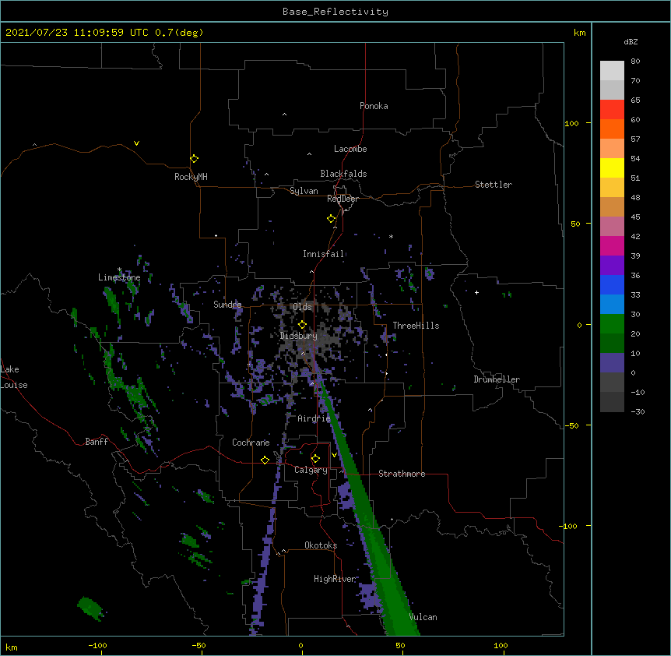
Task: Click the ThreeHills town label
Action: 416,326
